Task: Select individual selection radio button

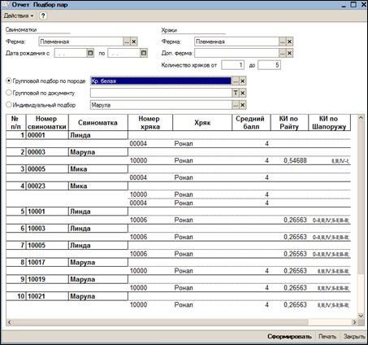Action: pyautogui.click(x=9, y=105)
